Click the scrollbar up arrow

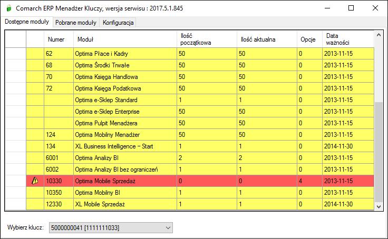click(x=379, y=35)
